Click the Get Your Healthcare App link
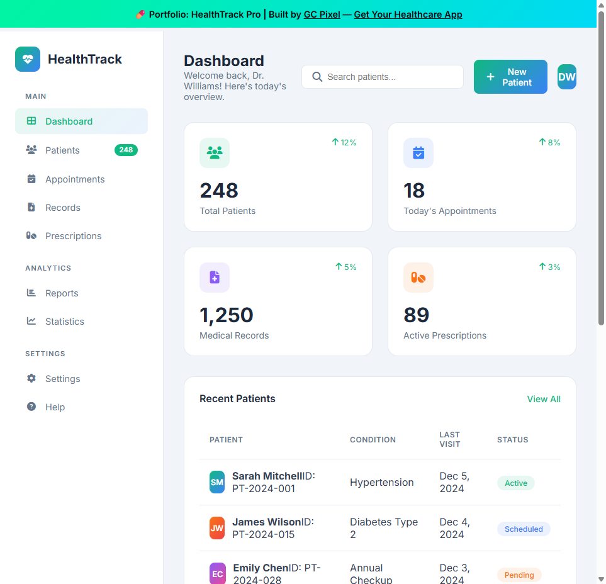Image resolution: width=606 pixels, height=584 pixels. click(408, 14)
